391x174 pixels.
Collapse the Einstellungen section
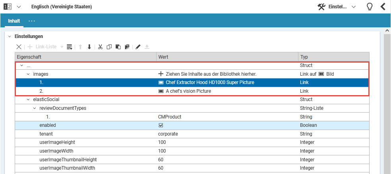pos(10,36)
